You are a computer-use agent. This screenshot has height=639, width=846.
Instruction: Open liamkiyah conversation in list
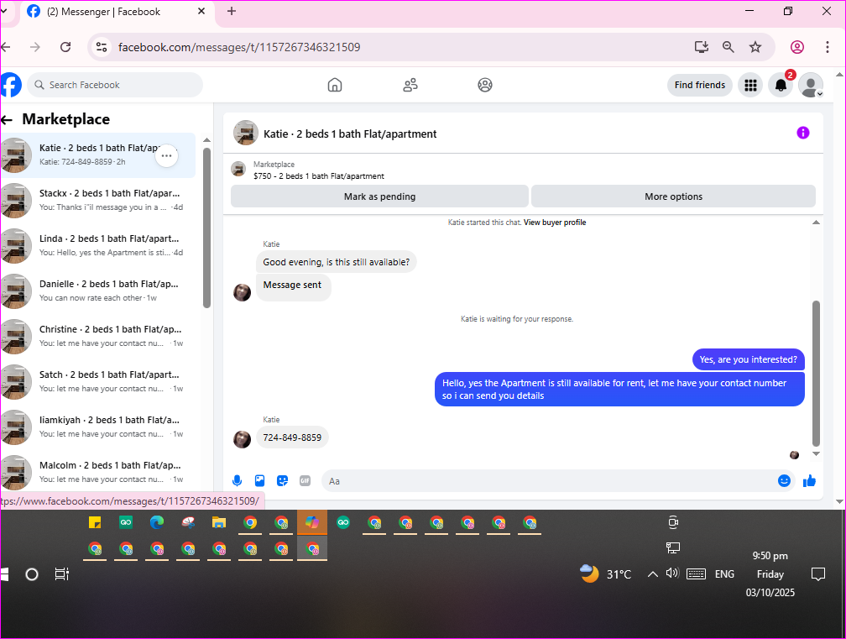click(98, 427)
